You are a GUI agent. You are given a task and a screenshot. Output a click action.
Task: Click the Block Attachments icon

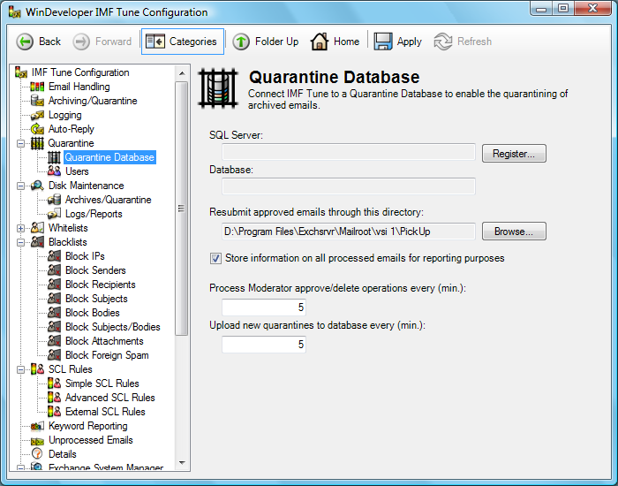(55, 341)
